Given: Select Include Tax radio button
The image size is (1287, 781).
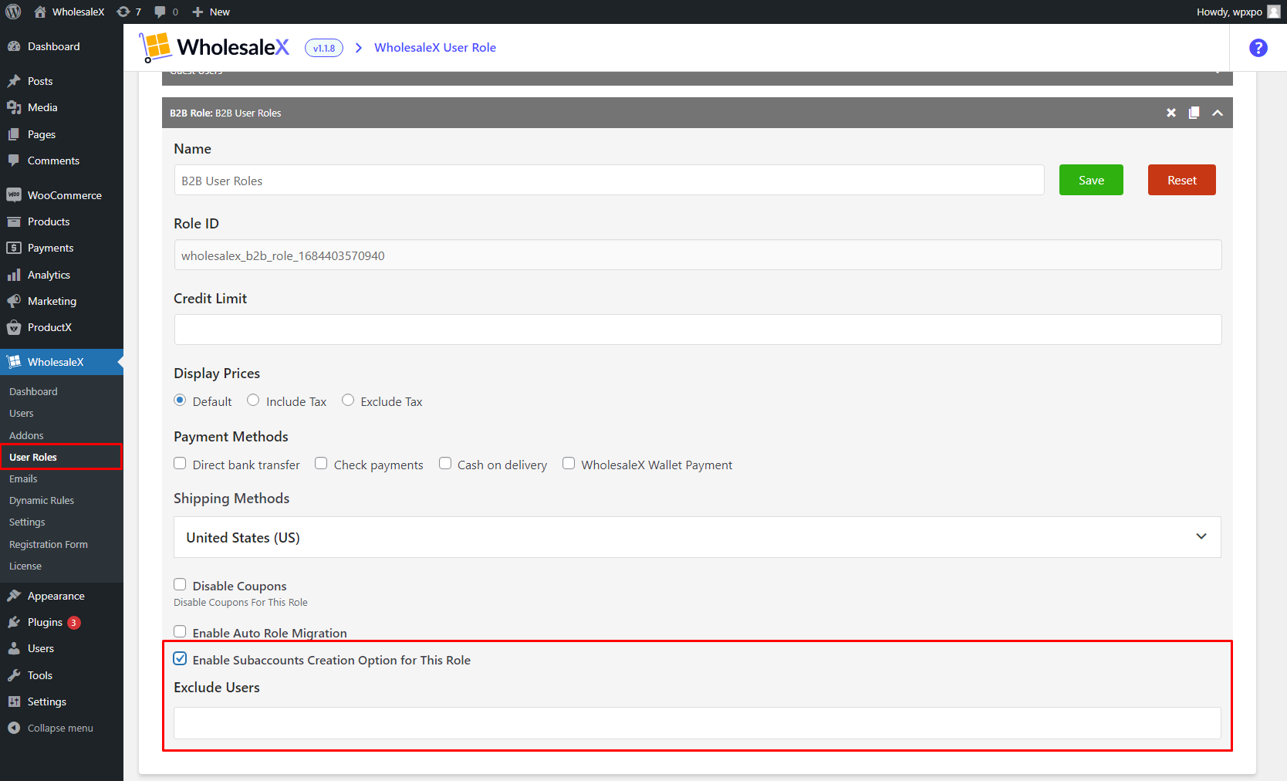Looking at the screenshot, I should [x=253, y=400].
